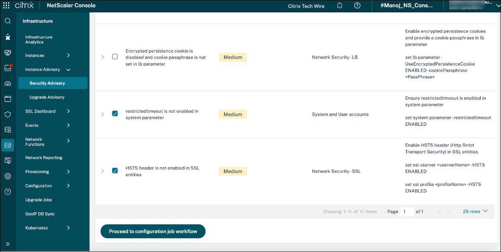Uncheck the restrictedtimeout row checkbox
The image size is (501, 252).
[x=115, y=114]
